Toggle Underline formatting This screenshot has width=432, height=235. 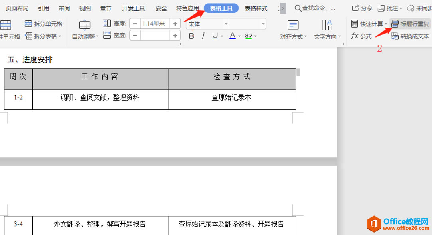(x=215, y=36)
